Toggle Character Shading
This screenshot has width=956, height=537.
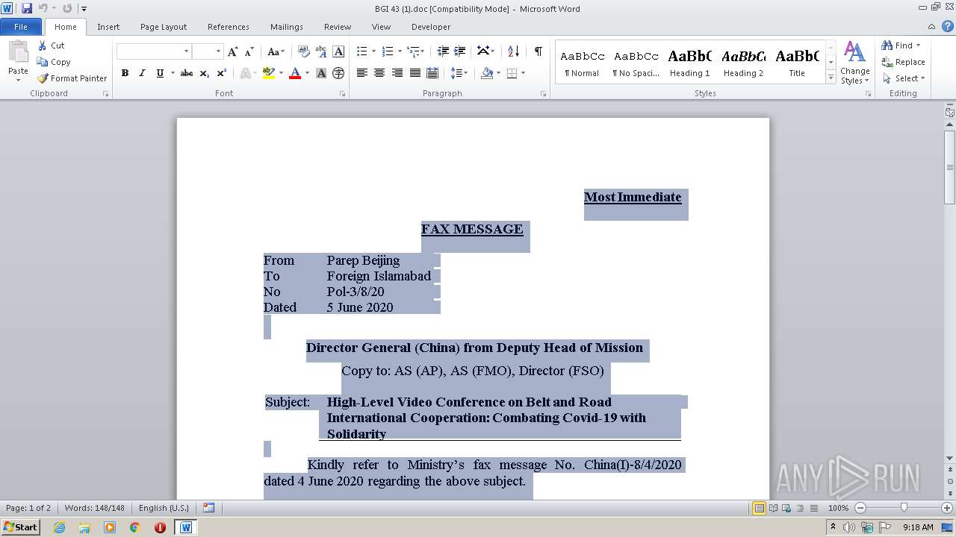(321, 73)
